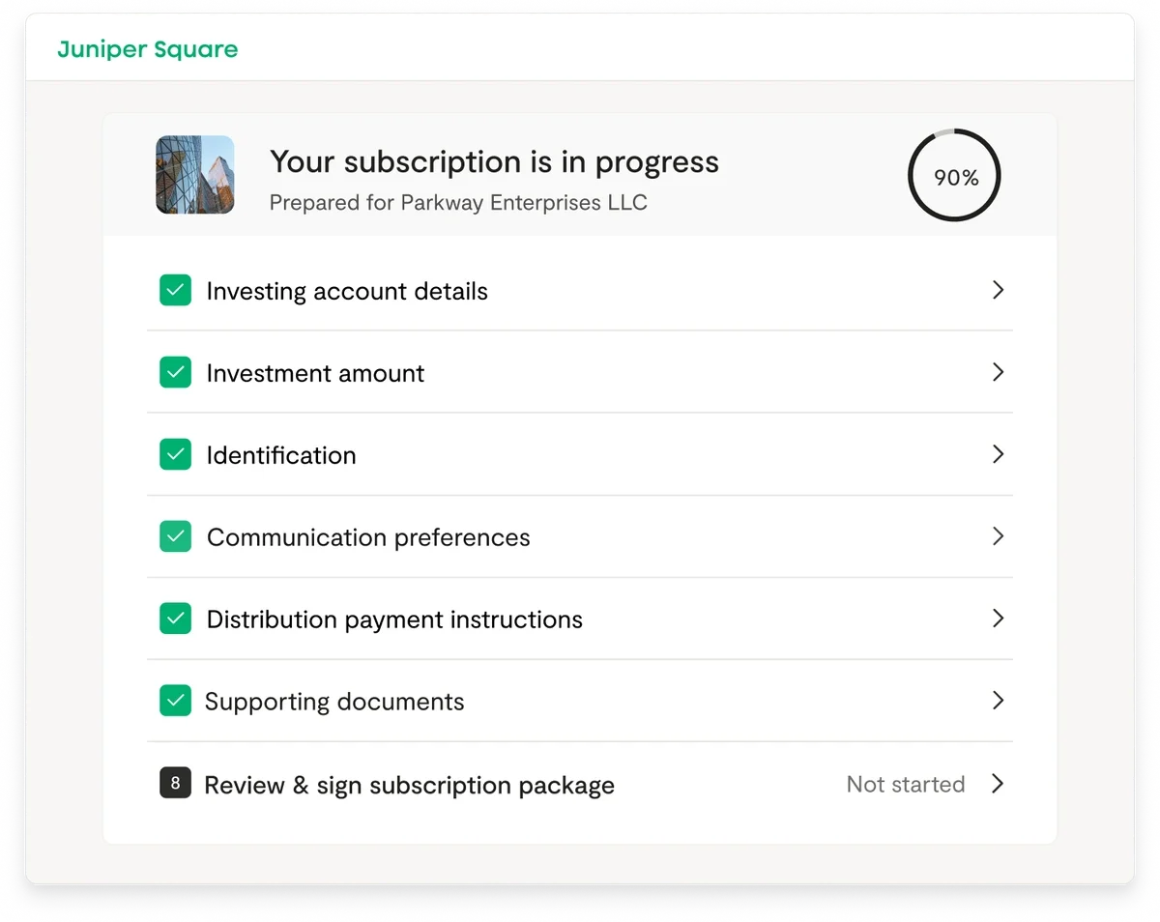Image resolution: width=1160 pixels, height=922 pixels.
Task: Click the green checkmark beside Investing account details
Action: [175, 290]
